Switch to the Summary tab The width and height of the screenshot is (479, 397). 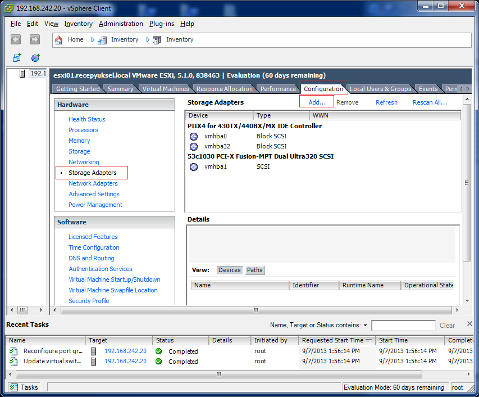click(121, 89)
